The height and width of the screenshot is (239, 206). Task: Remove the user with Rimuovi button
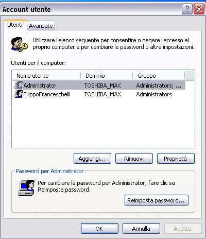point(134,159)
